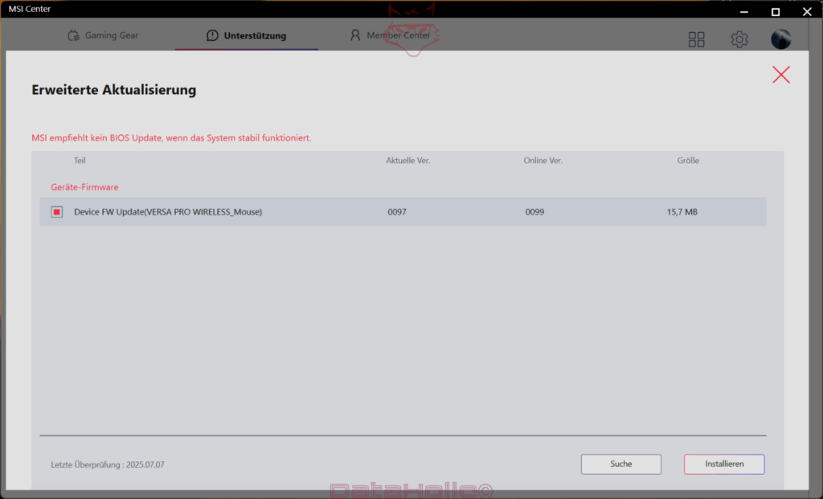Open the apps grid icon
Viewport: 823px width, 499px height.
coord(696,39)
